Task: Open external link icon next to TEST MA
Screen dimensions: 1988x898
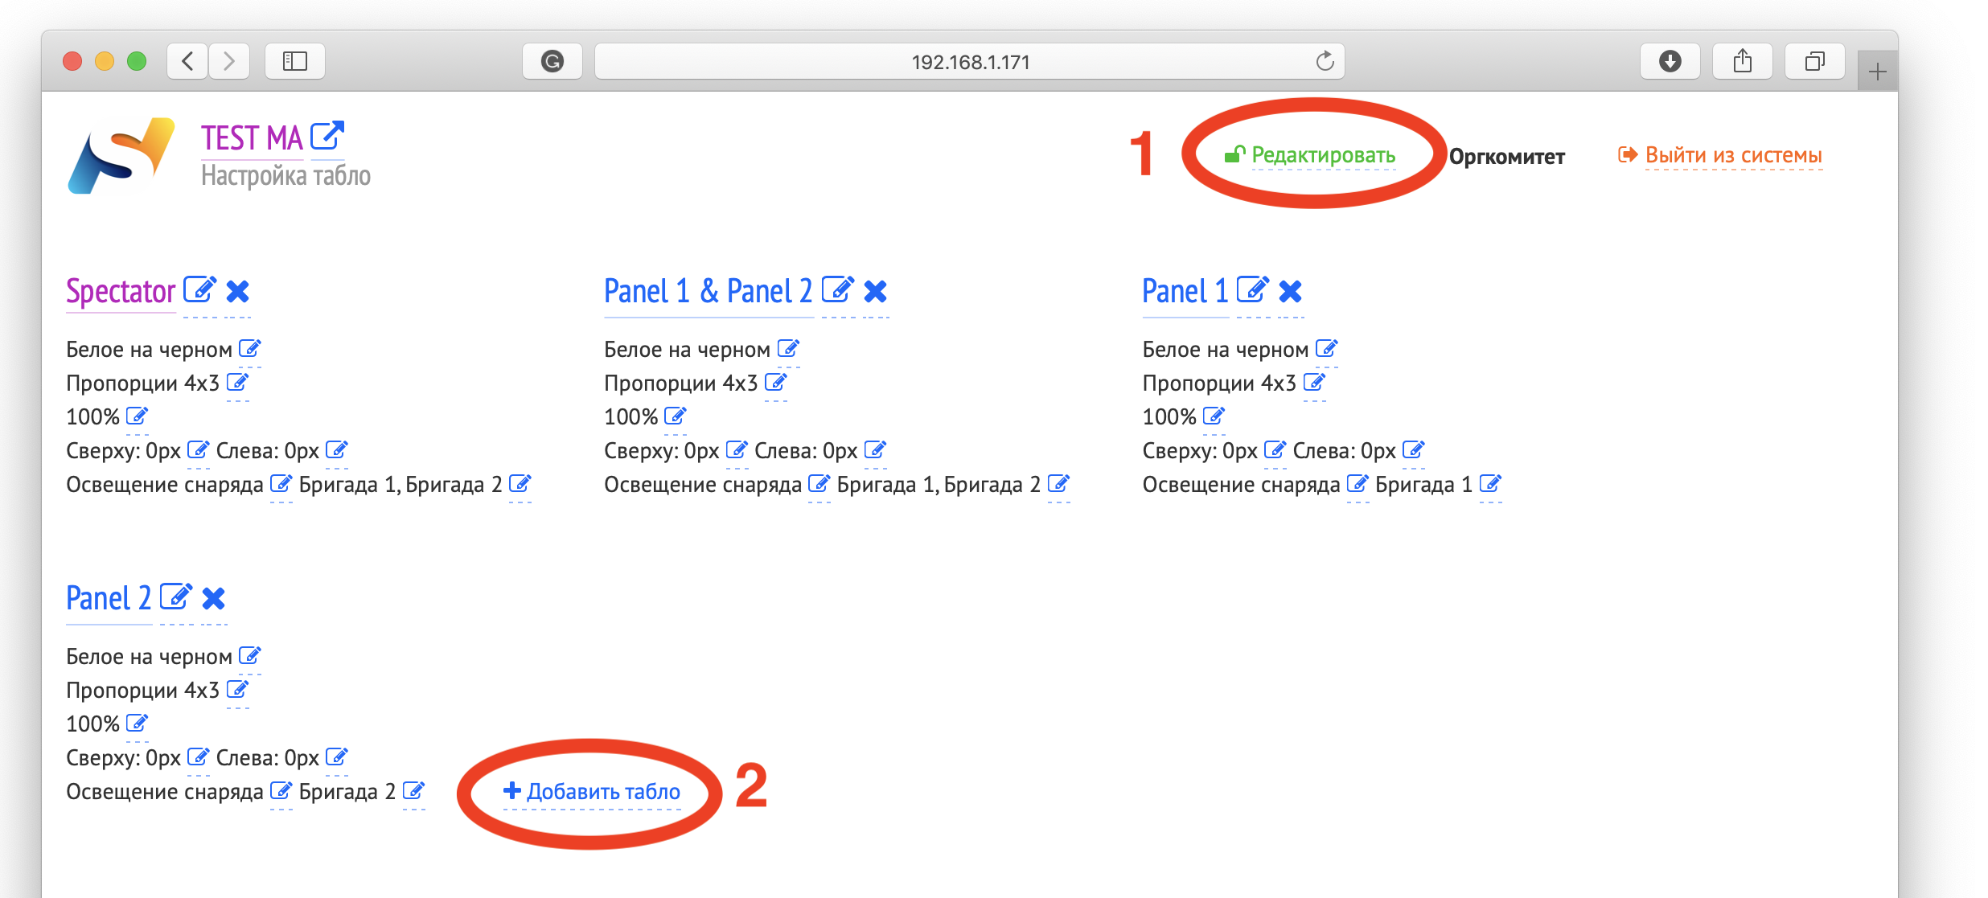Action: [x=327, y=136]
